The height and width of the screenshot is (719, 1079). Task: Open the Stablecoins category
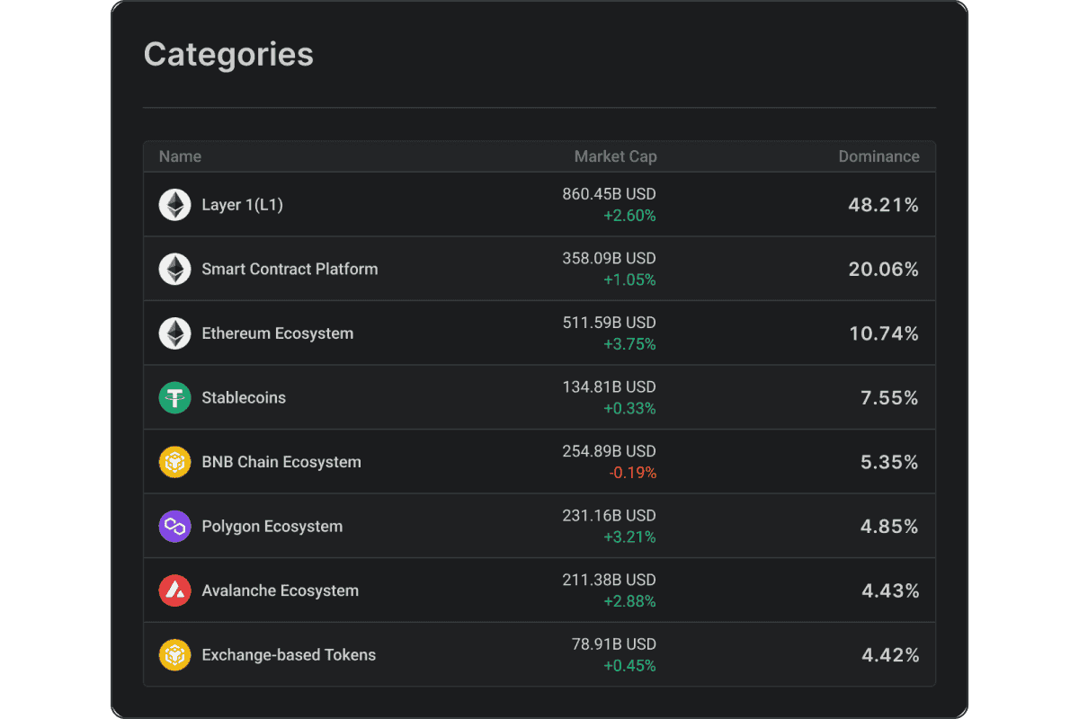[x=244, y=397]
